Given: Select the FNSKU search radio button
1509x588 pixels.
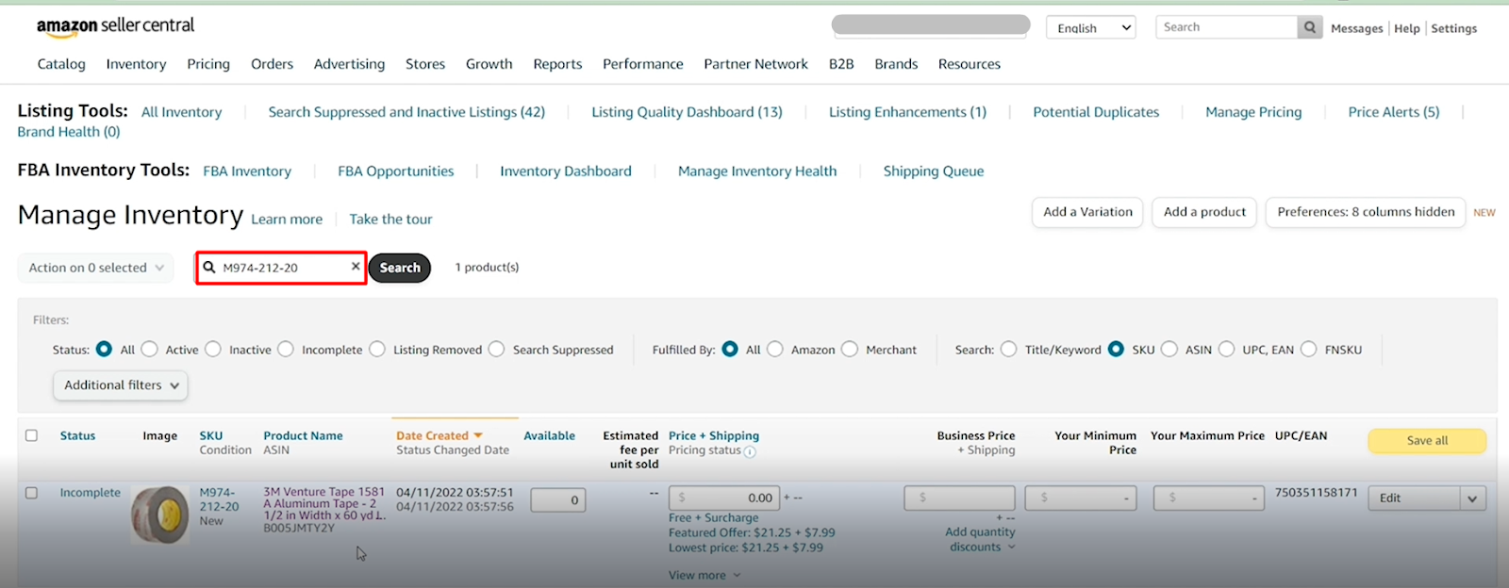Looking at the screenshot, I should (1309, 350).
